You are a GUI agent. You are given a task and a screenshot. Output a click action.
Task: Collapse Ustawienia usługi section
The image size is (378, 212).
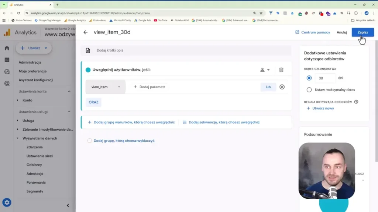click(69, 112)
